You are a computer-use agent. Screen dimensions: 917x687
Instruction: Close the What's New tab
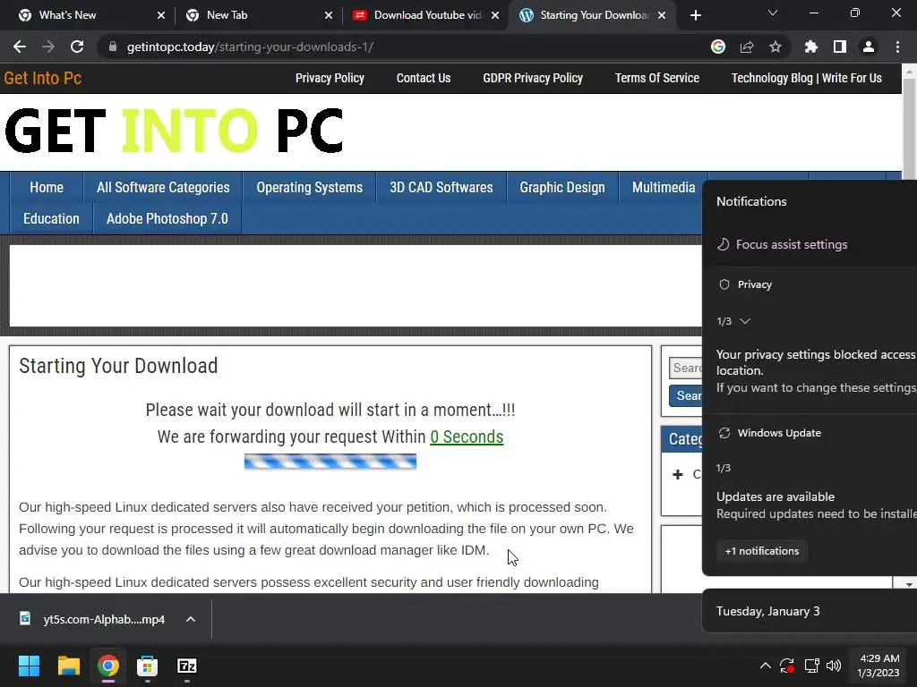click(161, 15)
